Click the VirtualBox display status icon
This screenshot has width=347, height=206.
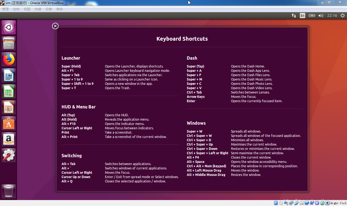pyautogui.click(x=307, y=203)
